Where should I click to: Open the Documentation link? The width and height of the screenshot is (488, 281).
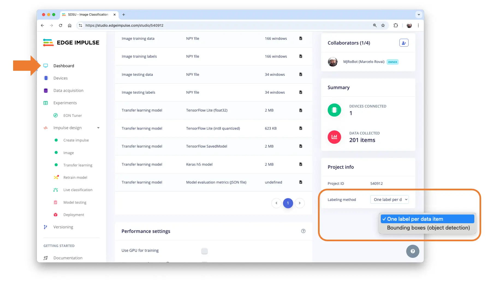tap(68, 258)
